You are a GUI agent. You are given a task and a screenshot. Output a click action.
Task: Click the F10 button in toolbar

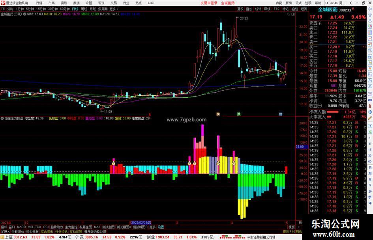tap(276, 9)
